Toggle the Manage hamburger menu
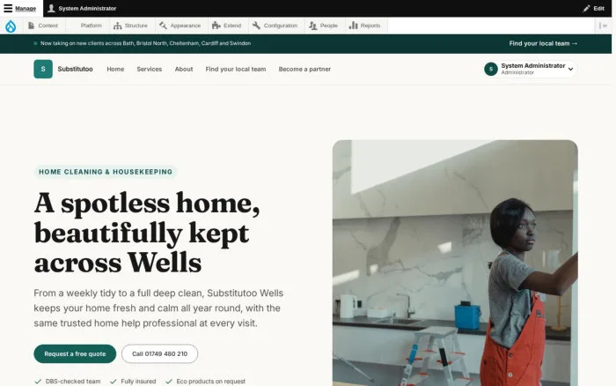This screenshot has height=386, width=616. (x=21, y=8)
